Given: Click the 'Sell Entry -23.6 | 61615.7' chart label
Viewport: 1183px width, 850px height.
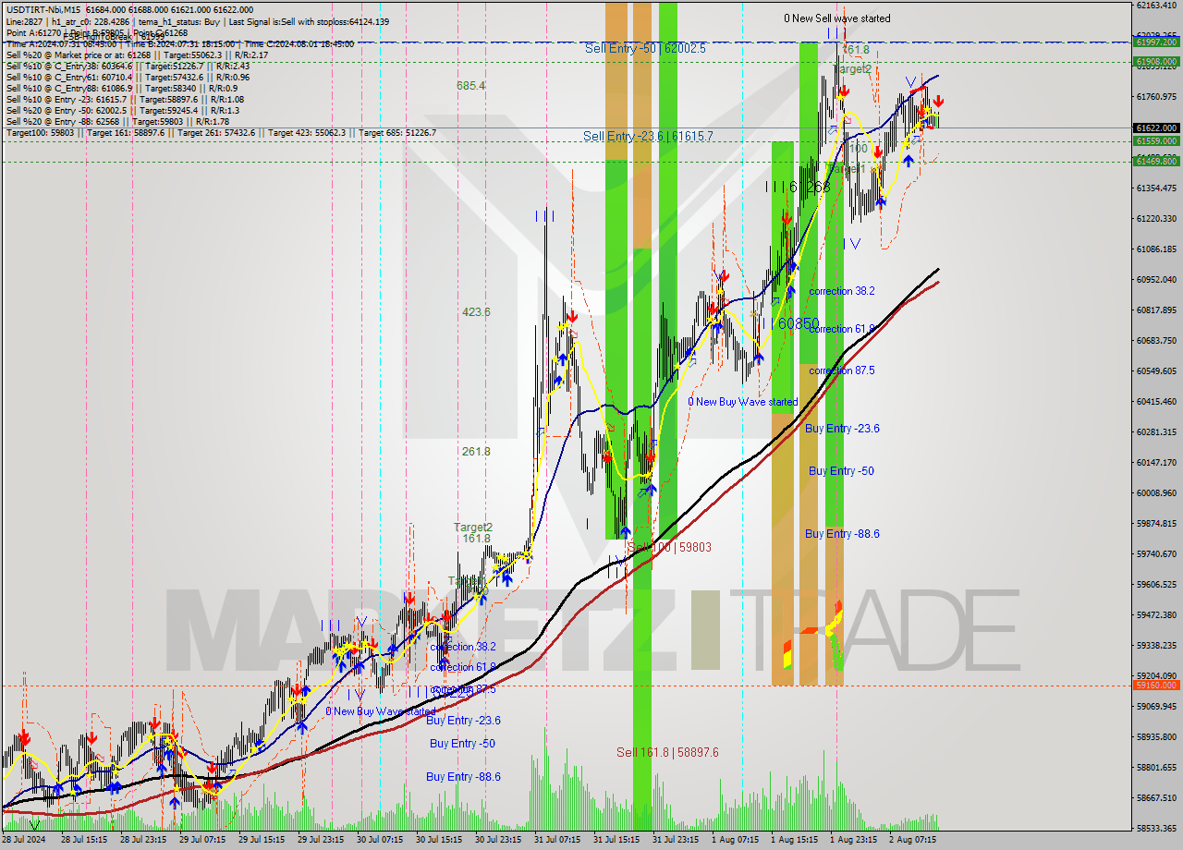Looking at the screenshot, I should 648,136.
